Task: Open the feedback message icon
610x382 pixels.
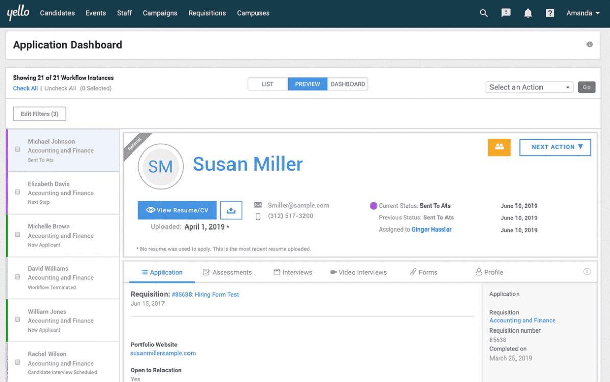Action: [506, 13]
